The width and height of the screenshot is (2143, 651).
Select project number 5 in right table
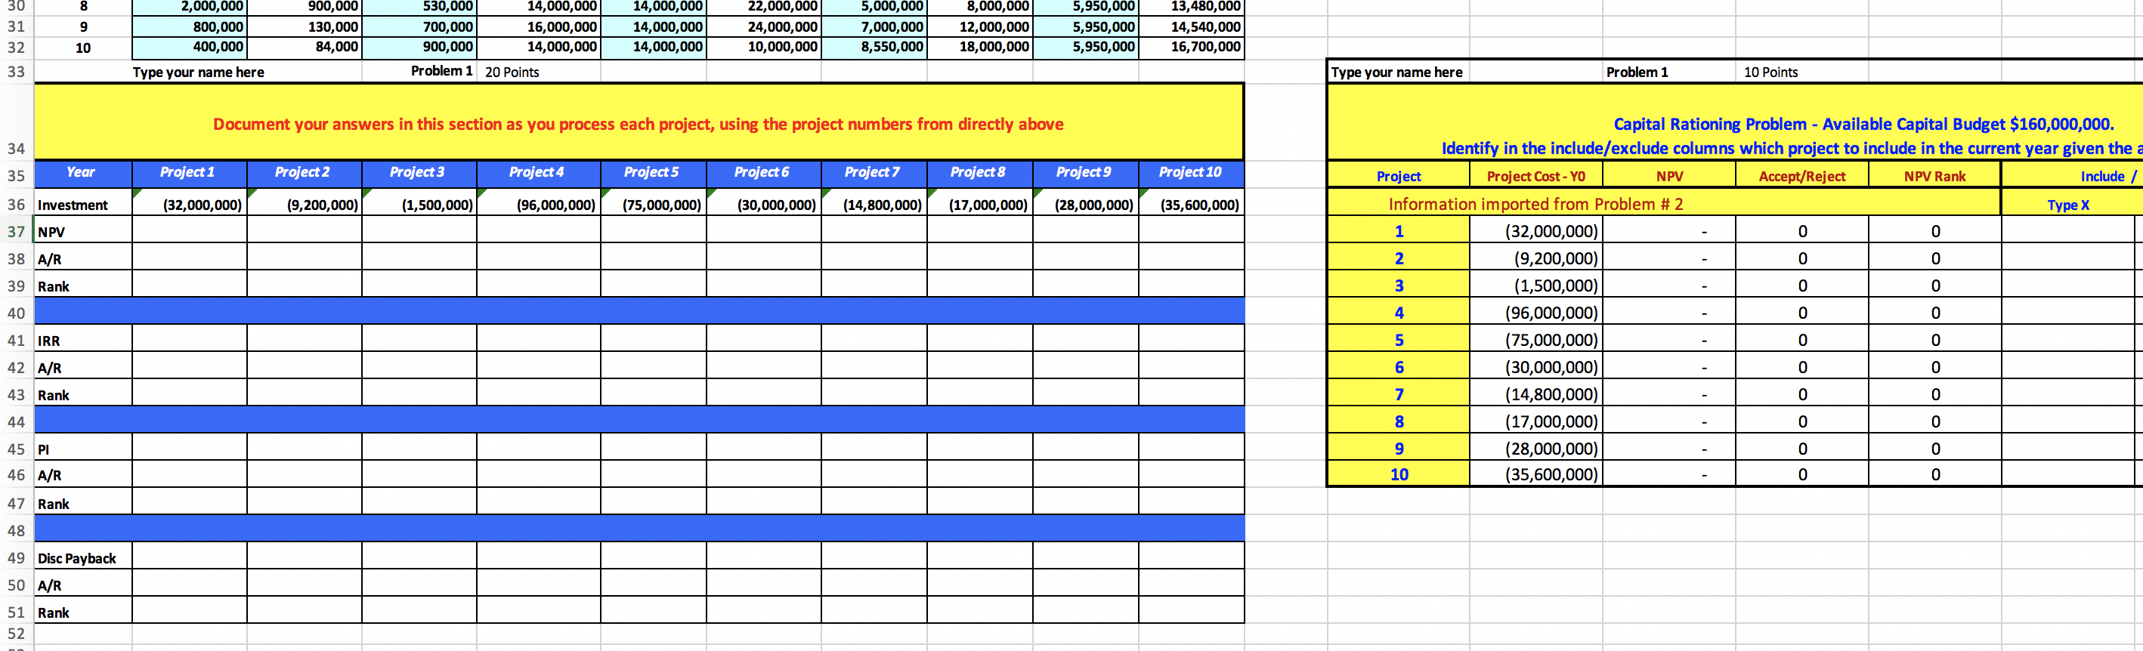click(x=1399, y=339)
